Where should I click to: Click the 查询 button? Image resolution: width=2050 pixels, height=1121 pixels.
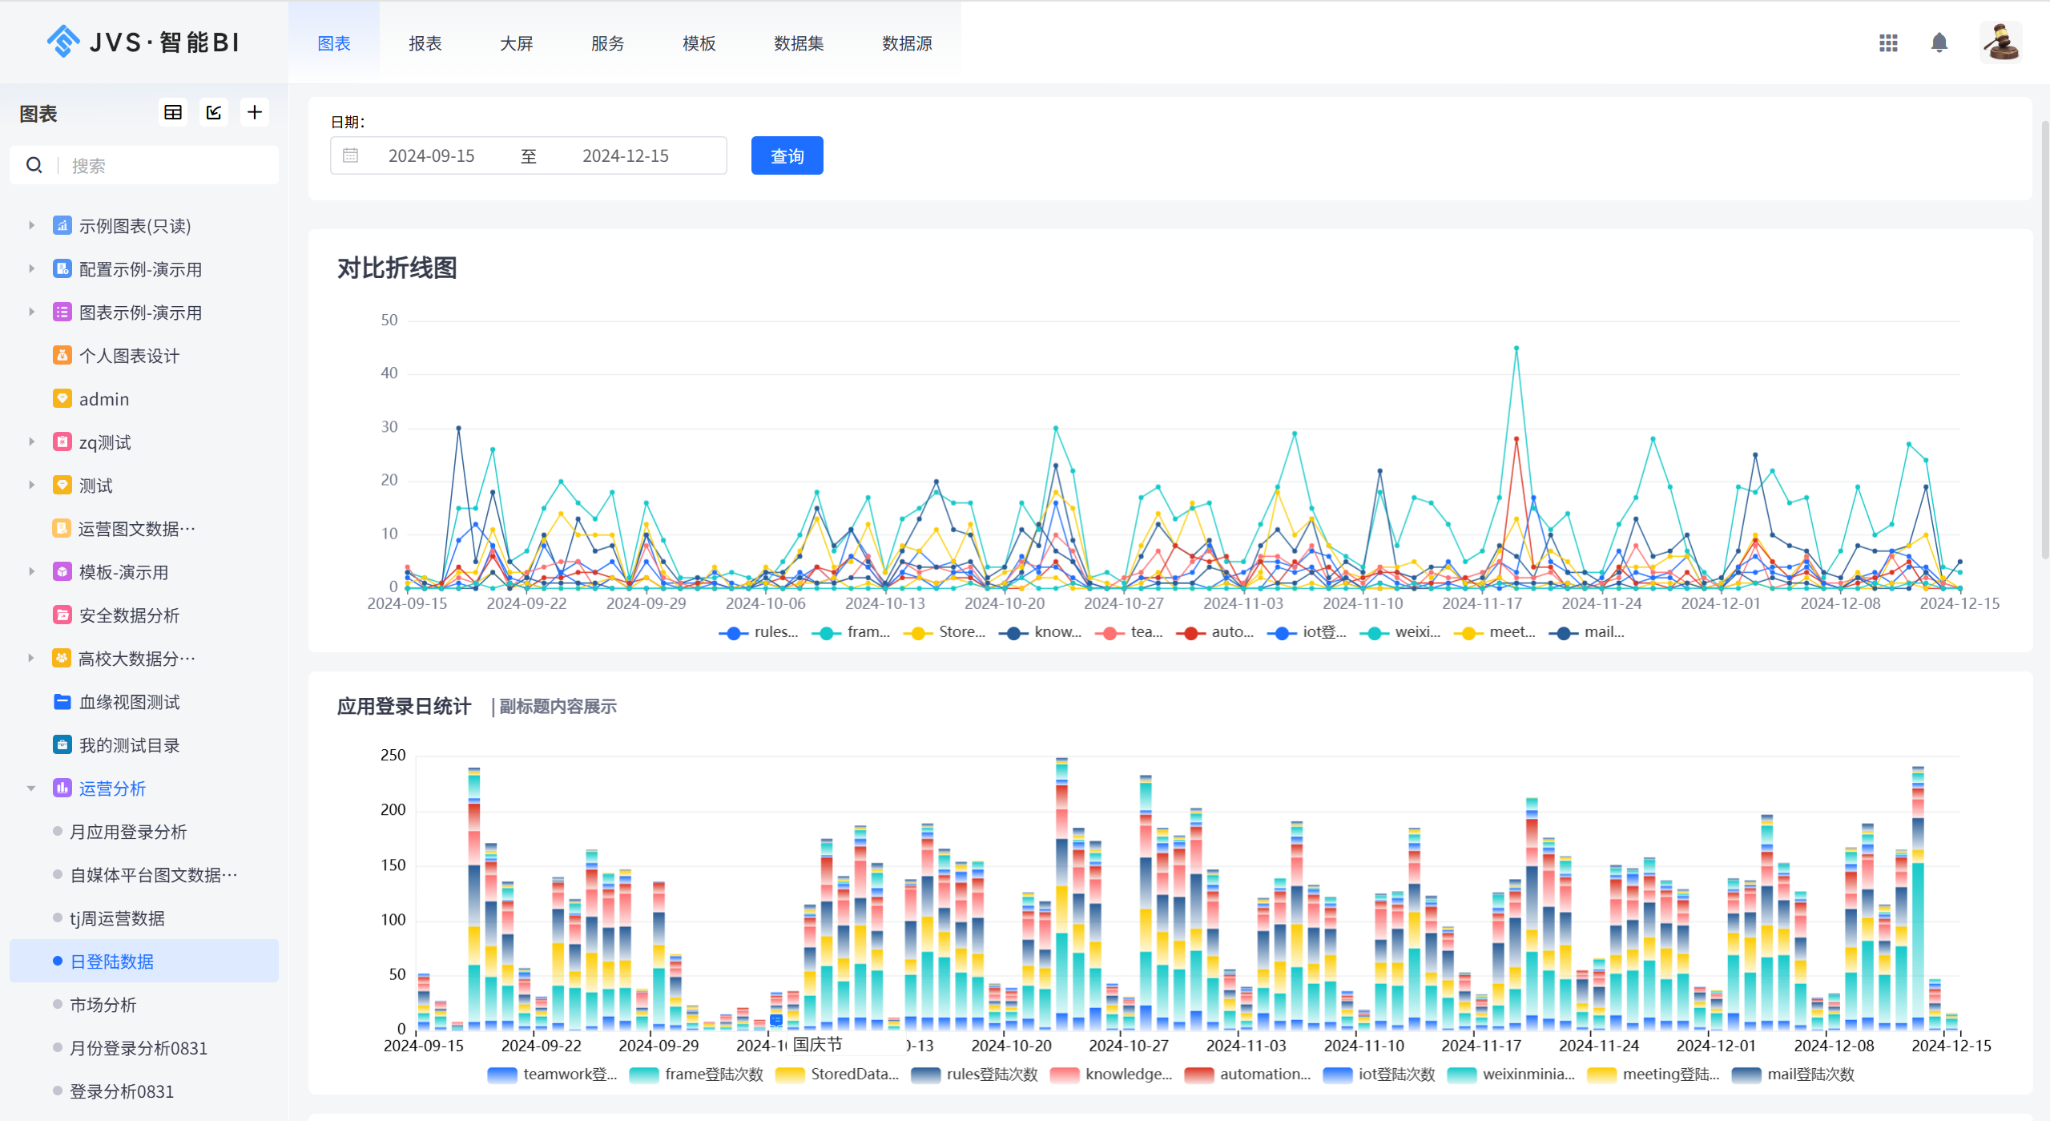[787, 155]
